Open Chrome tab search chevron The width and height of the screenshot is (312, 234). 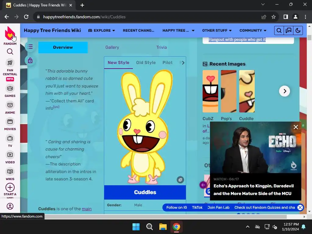pyautogui.click(x=263, y=4)
